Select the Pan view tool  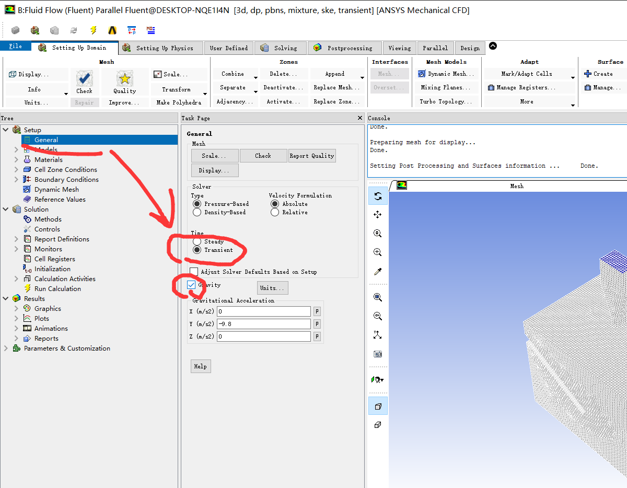[x=378, y=215]
